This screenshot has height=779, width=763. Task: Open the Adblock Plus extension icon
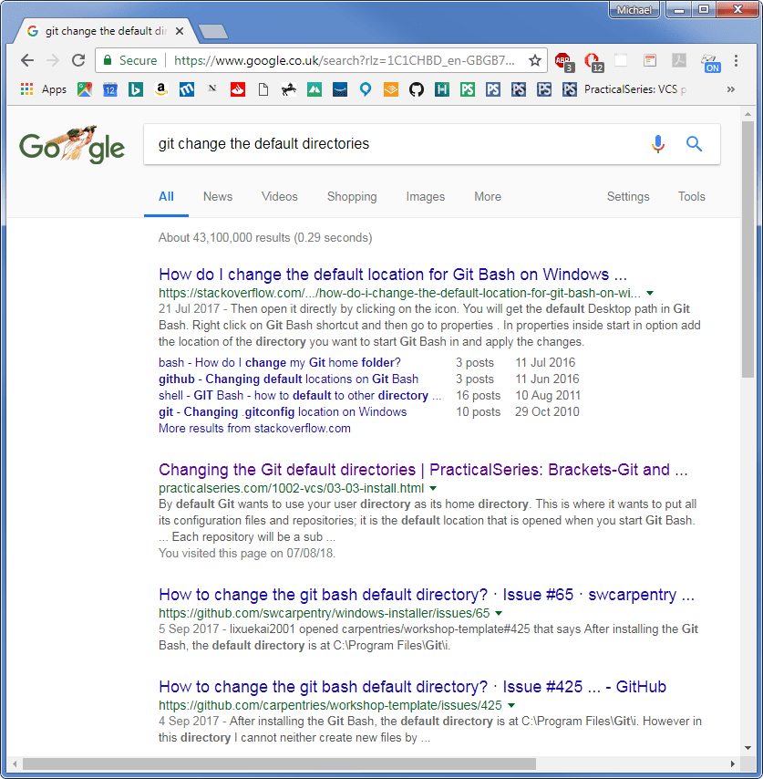[x=564, y=62]
